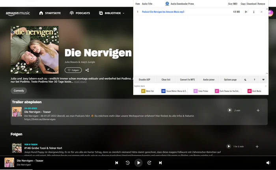Open the Sound Meter extension
Viewport: 276px width, 170px height.
[174, 91]
